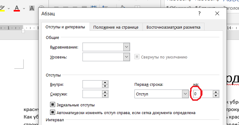Viewport: 239px width, 125px height.
Task: Toggle automatic right indent adjustment checkbox
Action: (53, 112)
